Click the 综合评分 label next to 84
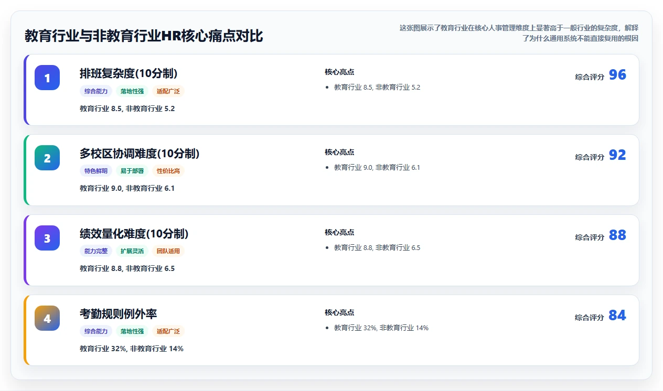 click(x=590, y=318)
